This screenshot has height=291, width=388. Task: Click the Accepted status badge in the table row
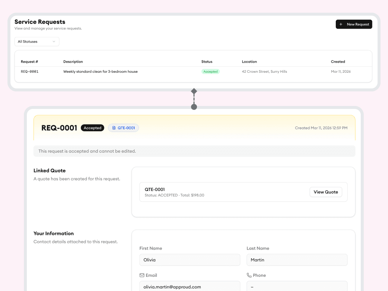pos(210,71)
